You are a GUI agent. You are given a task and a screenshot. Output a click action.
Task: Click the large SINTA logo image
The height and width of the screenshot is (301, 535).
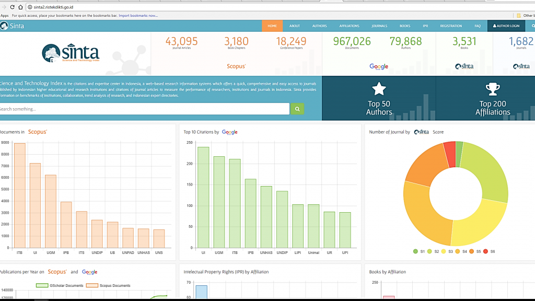tap(71, 53)
